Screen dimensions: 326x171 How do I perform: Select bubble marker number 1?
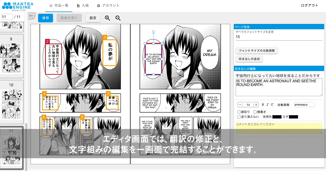pyautogui.click(x=105, y=37)
